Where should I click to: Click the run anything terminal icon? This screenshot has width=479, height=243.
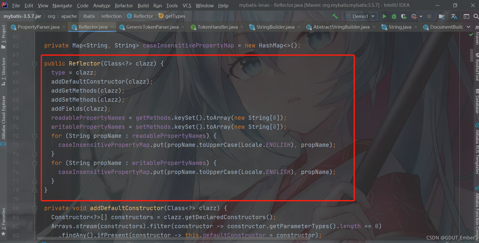[466, 16]
